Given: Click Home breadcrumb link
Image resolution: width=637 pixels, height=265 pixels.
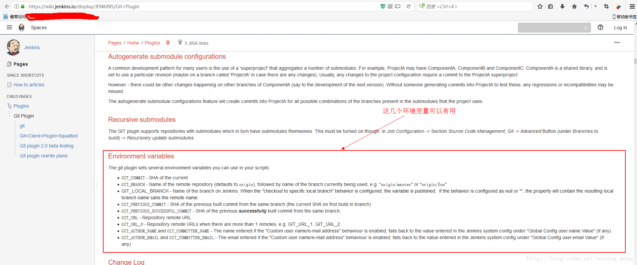Looking at the screenshot, I should point(133,43).
